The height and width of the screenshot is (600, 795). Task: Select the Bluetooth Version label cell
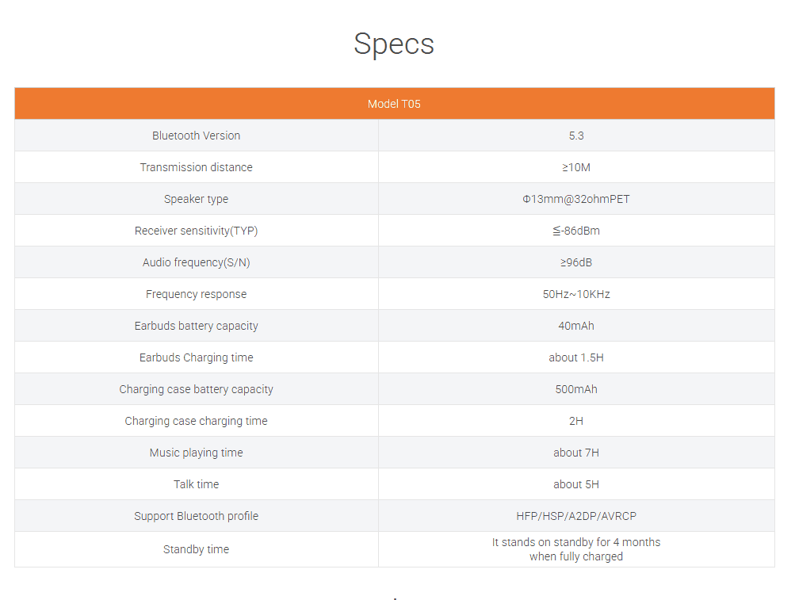(197, 136)
